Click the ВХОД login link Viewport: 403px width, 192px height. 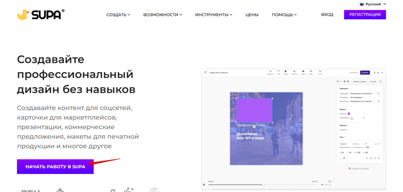(x=327, y=15)
